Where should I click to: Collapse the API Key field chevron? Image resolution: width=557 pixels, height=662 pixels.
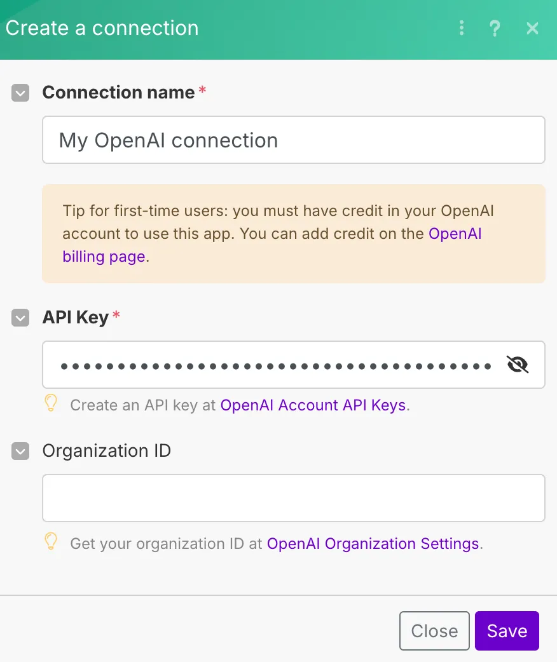tap(20, 318)
